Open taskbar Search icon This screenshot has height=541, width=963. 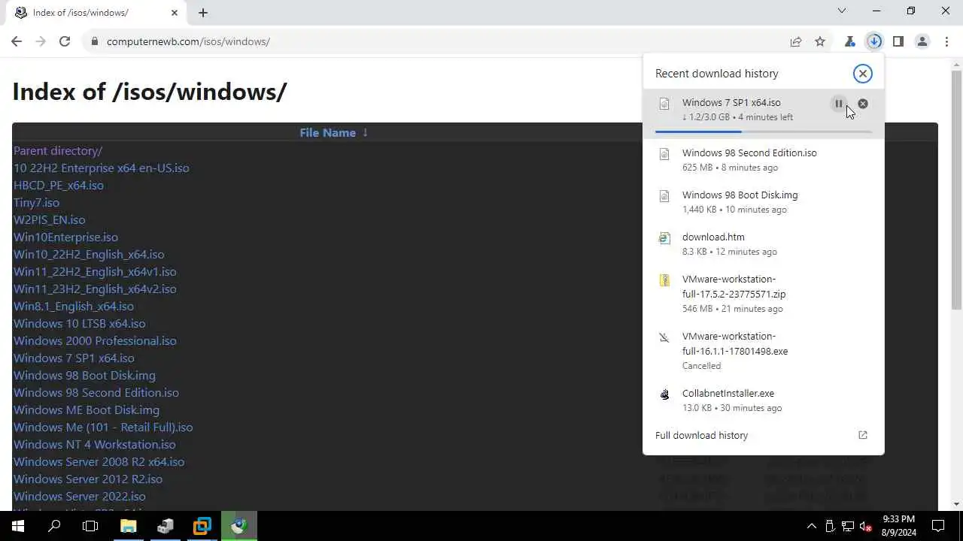coord(54,526)
